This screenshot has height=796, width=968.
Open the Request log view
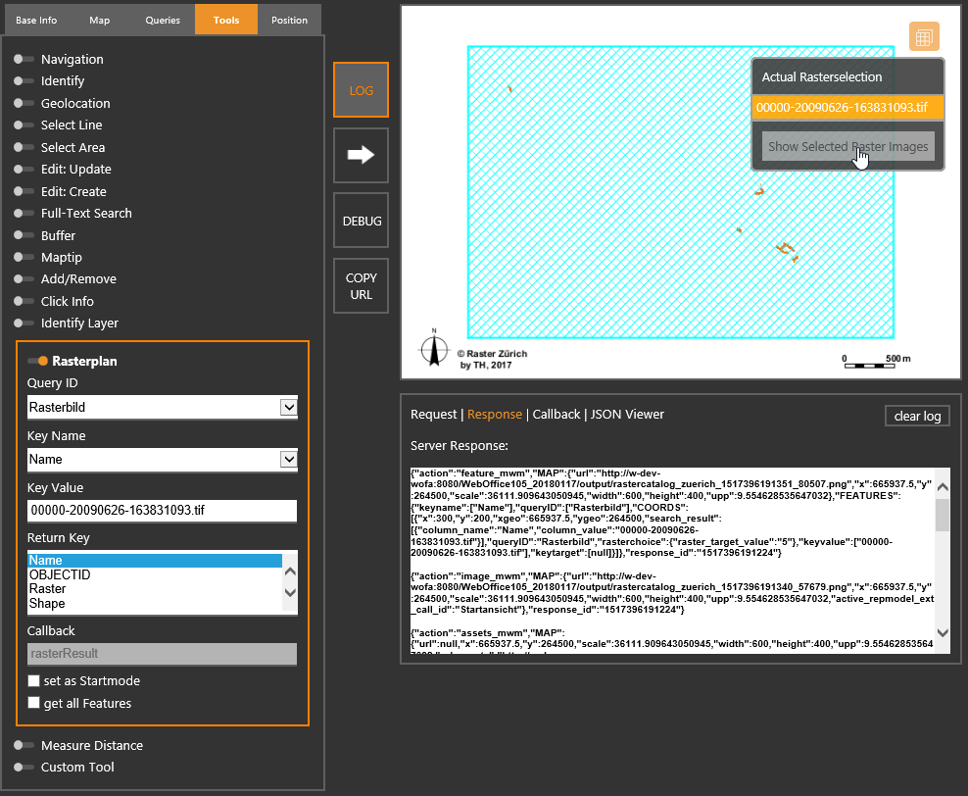pos(434,414)
